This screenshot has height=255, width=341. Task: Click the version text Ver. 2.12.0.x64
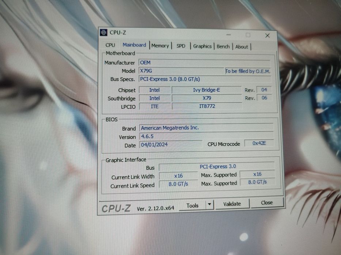point(155,208)
